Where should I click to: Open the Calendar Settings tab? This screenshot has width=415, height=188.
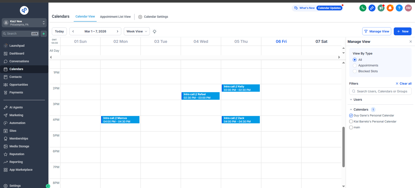point(153,17)
